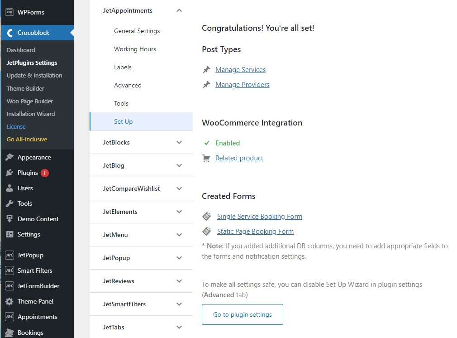This screenshot has width=457, height=338.
Task: Click the Theme Panel gear icon
Action: (10, 301)
